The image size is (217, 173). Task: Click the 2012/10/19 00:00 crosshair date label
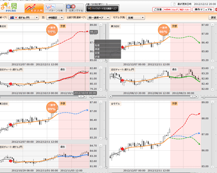coord(85,93)
